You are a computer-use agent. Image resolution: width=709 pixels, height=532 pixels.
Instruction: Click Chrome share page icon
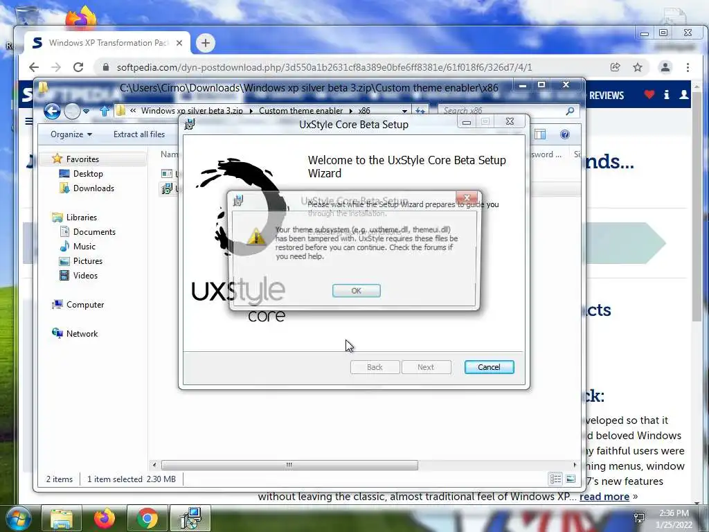point(615,67)
